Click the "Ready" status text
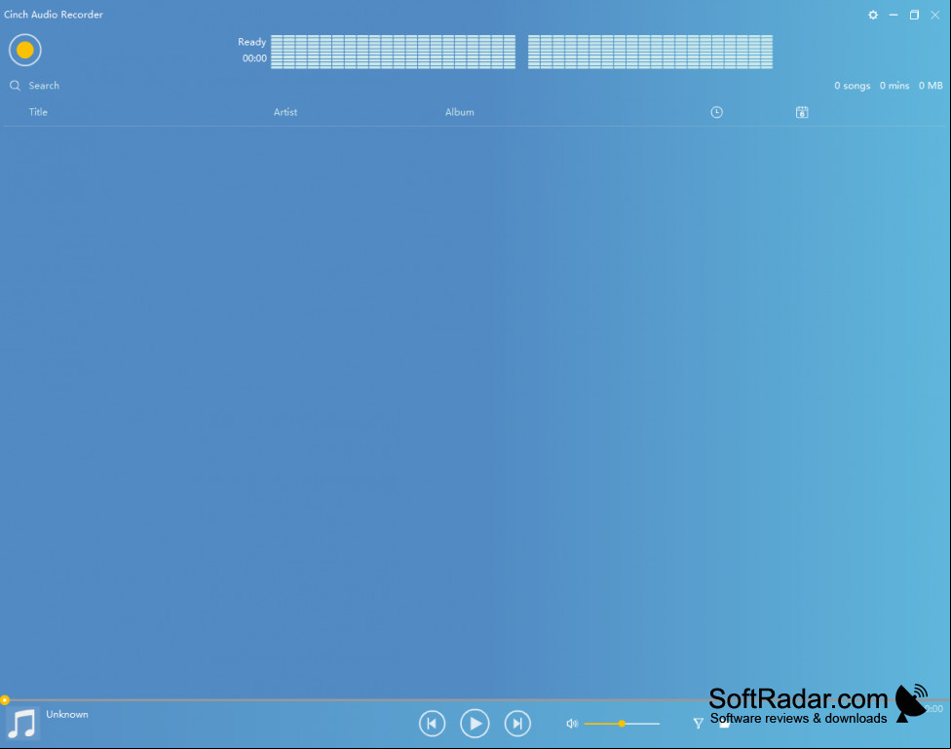Screen dimensions: 951x749 [251, 42]
